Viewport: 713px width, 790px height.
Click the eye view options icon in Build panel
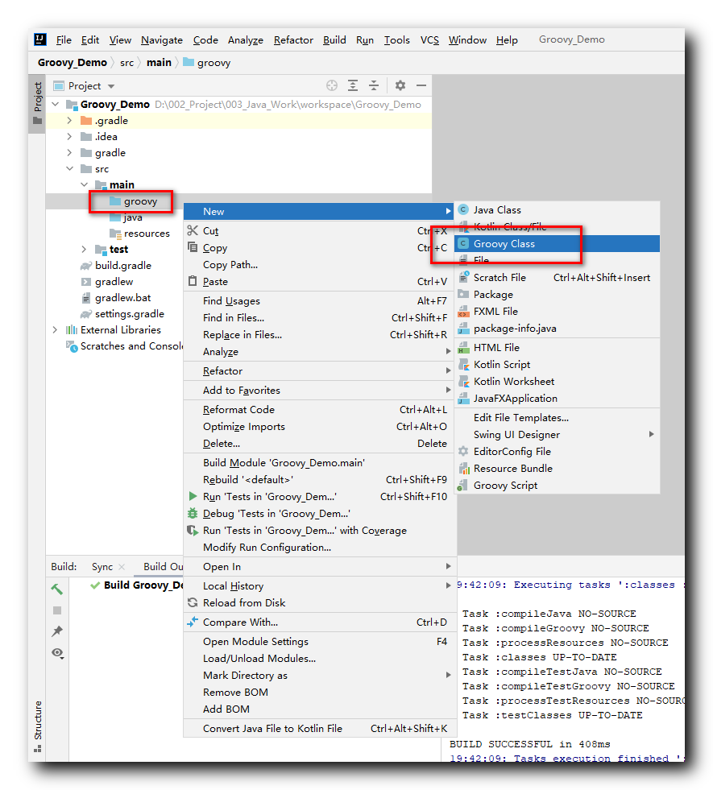(x=57, y=653)
